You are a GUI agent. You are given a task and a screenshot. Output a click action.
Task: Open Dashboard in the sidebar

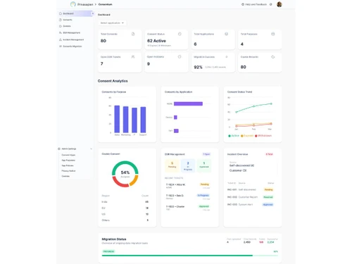[x=75, y=13]
